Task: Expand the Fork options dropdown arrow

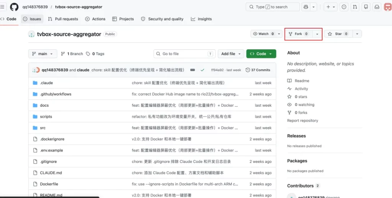Action: tap(317, 34)
